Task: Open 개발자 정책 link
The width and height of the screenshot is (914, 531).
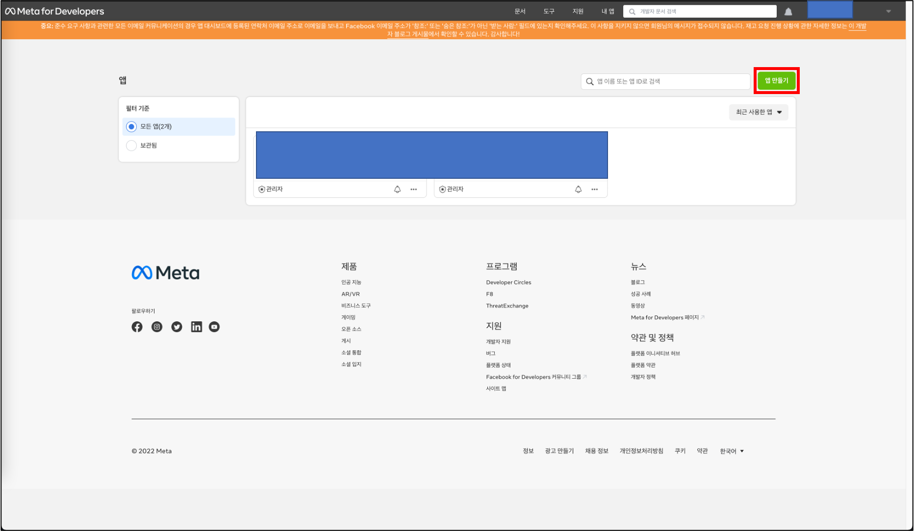Action: (643, 377)
